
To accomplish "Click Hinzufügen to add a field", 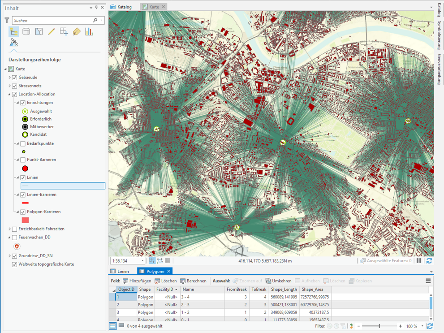I will [x=137, y=281].
